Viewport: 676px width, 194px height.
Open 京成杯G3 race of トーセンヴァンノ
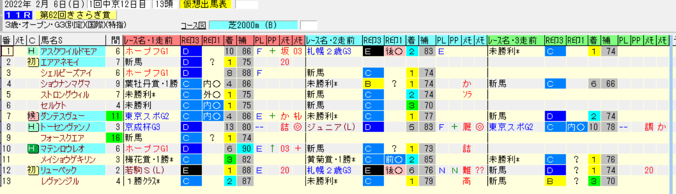(x=143, y=127)
